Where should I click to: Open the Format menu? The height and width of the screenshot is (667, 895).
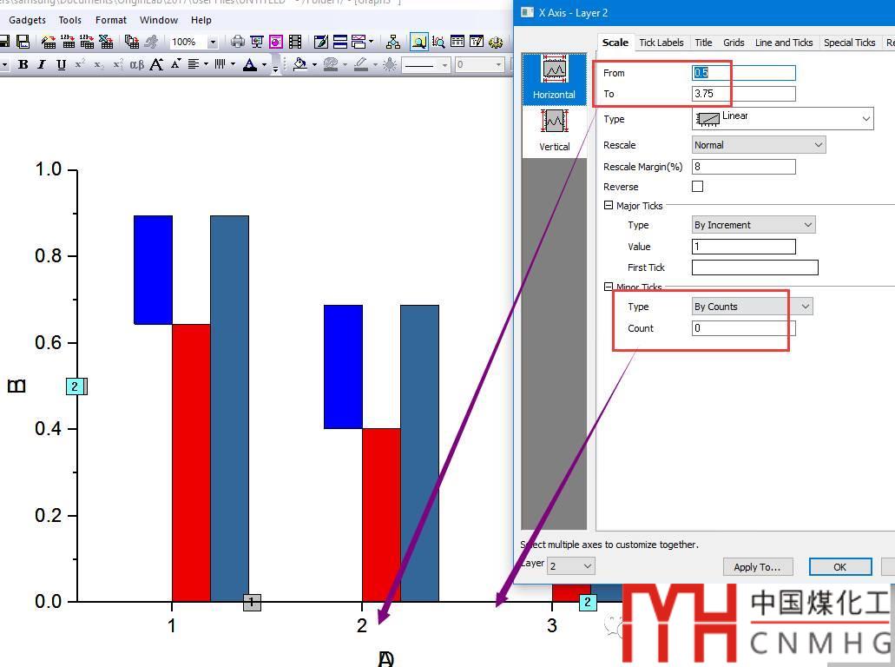click(111, 20)
